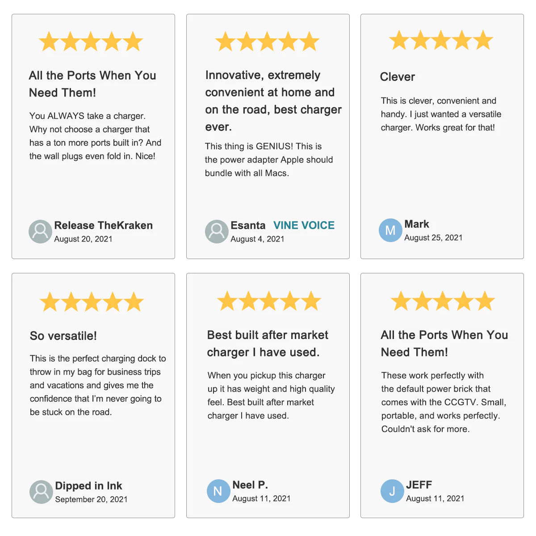Select the reviewer name Dipped in Ink

point(88,486)
